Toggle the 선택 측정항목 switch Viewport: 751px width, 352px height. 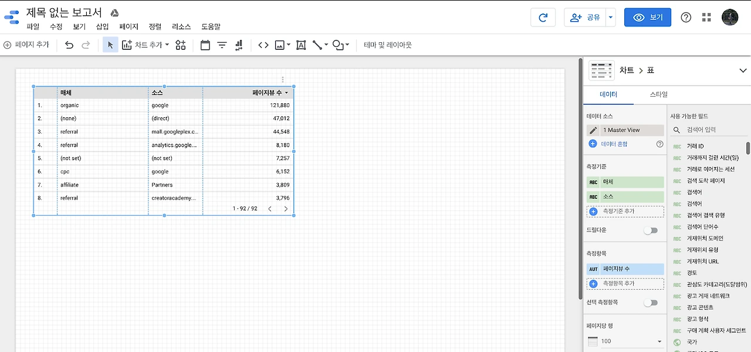tap(650, 303)
